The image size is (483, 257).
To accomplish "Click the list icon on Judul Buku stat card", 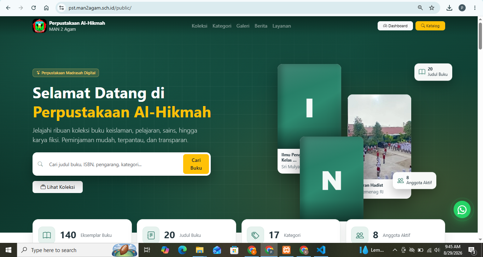I will click(151, 235).
